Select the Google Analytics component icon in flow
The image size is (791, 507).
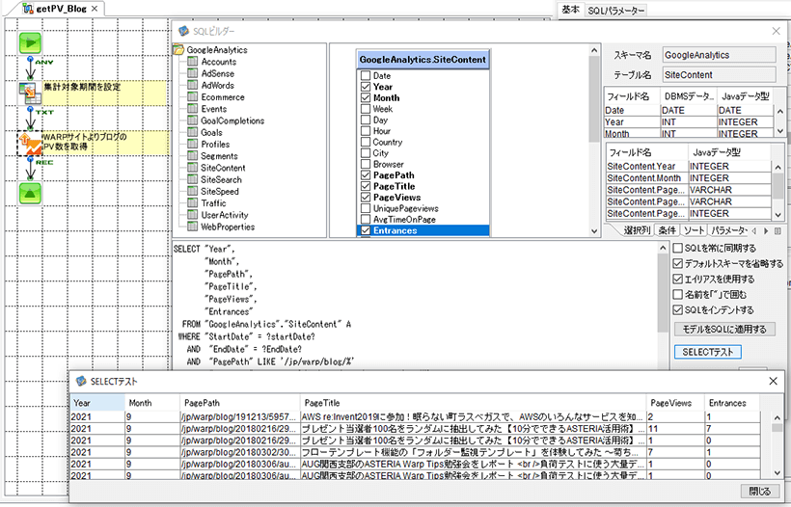[30, 143]
